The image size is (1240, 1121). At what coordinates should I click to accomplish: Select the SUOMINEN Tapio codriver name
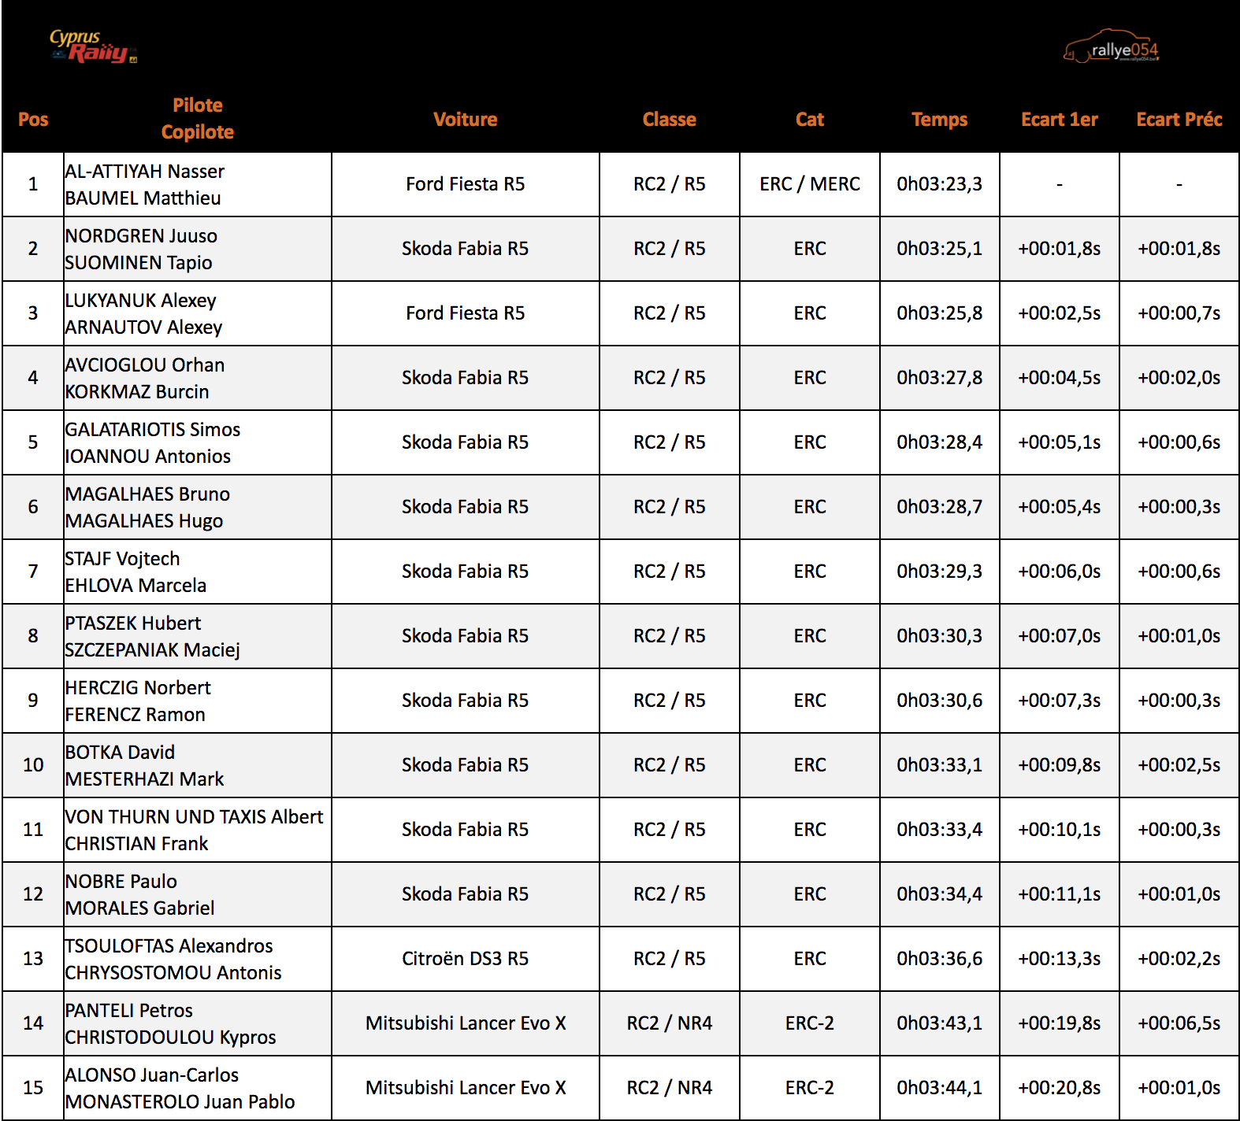tap(139, 263)
